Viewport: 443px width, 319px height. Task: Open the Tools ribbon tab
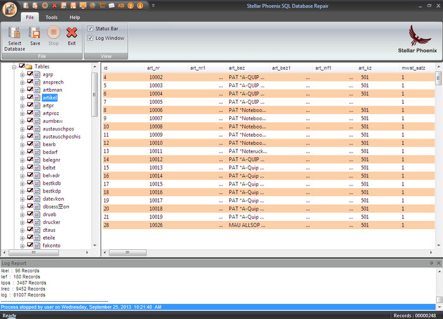(51, 17)
